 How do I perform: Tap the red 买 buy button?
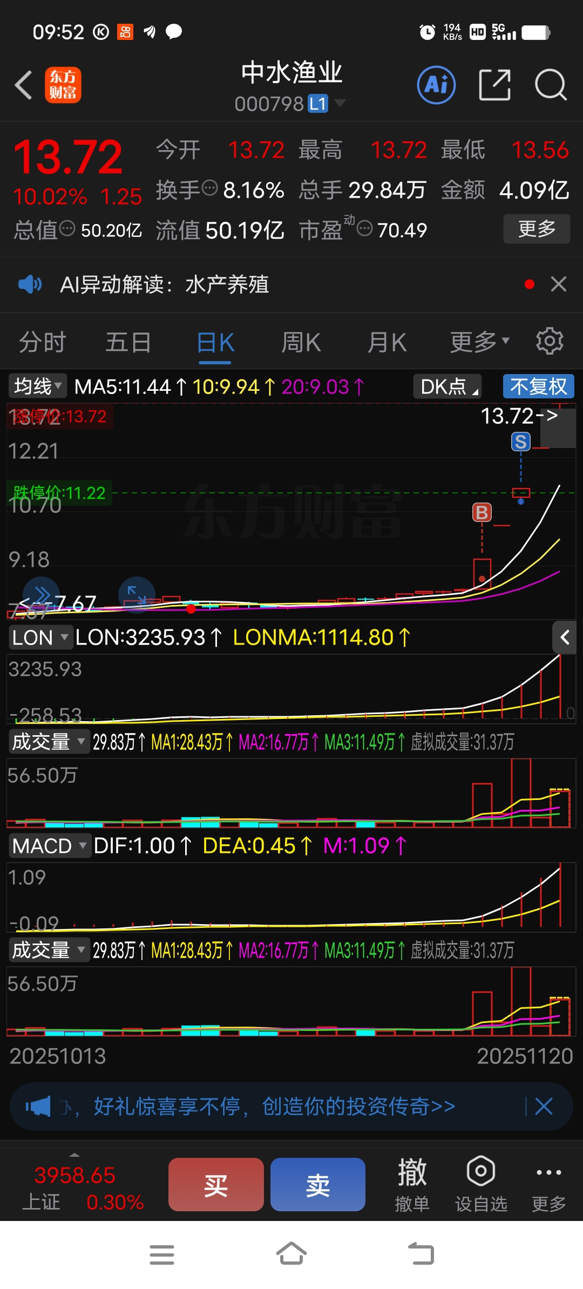click(216, 1184)
